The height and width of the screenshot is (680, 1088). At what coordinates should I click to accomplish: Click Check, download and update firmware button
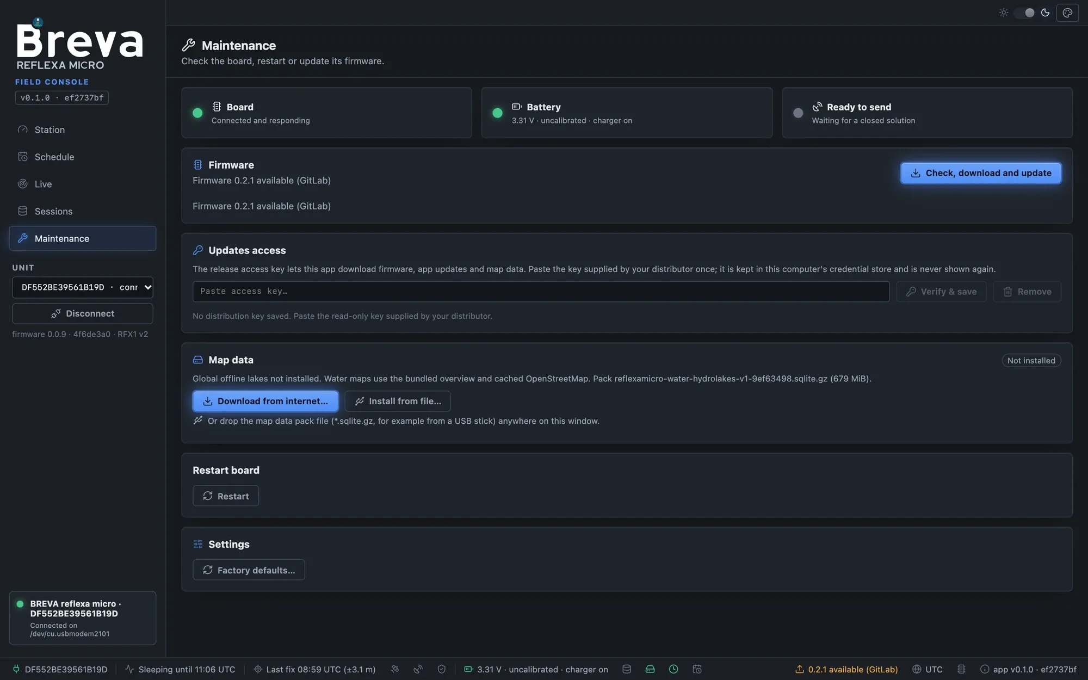click(x=981, y=173)
